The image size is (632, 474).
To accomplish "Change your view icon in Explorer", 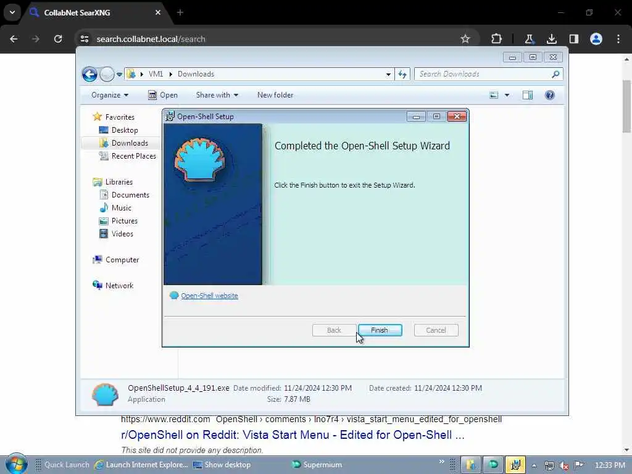I will pyautogui.click(x=494, y=95).
